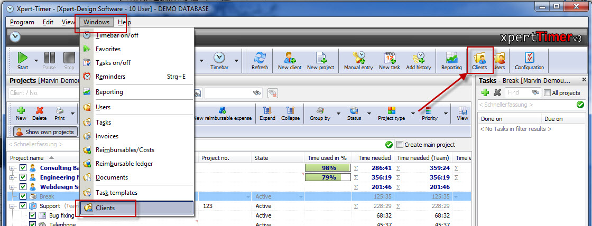Image resolution: width=592 pixels, height=226 pixels.
Task: Delete the selected project with red X
Action: pos(39,113)
